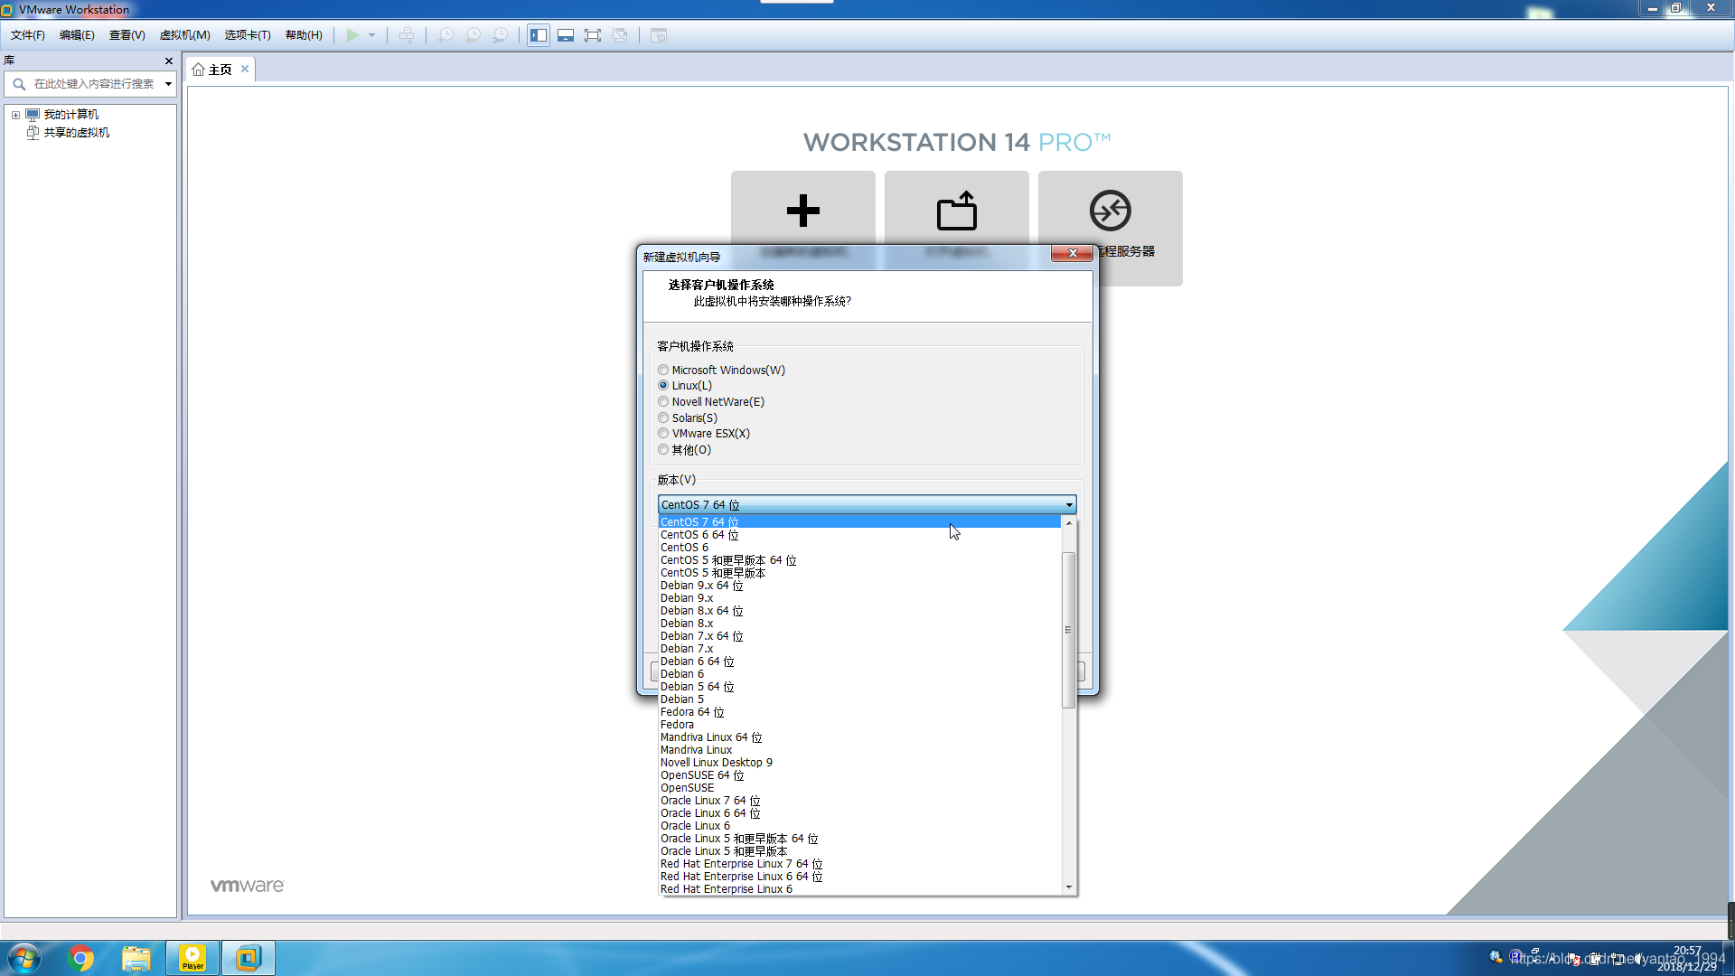Click the create new virtual machine plus tile
1735x976 pixels.
point(802,211)
